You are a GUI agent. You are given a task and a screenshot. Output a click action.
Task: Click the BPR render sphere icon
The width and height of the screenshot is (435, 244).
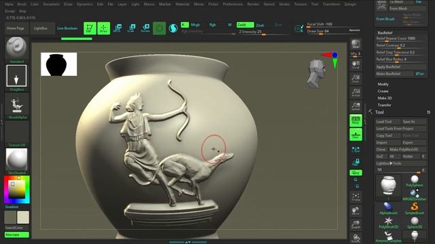(x=355, y=44)
